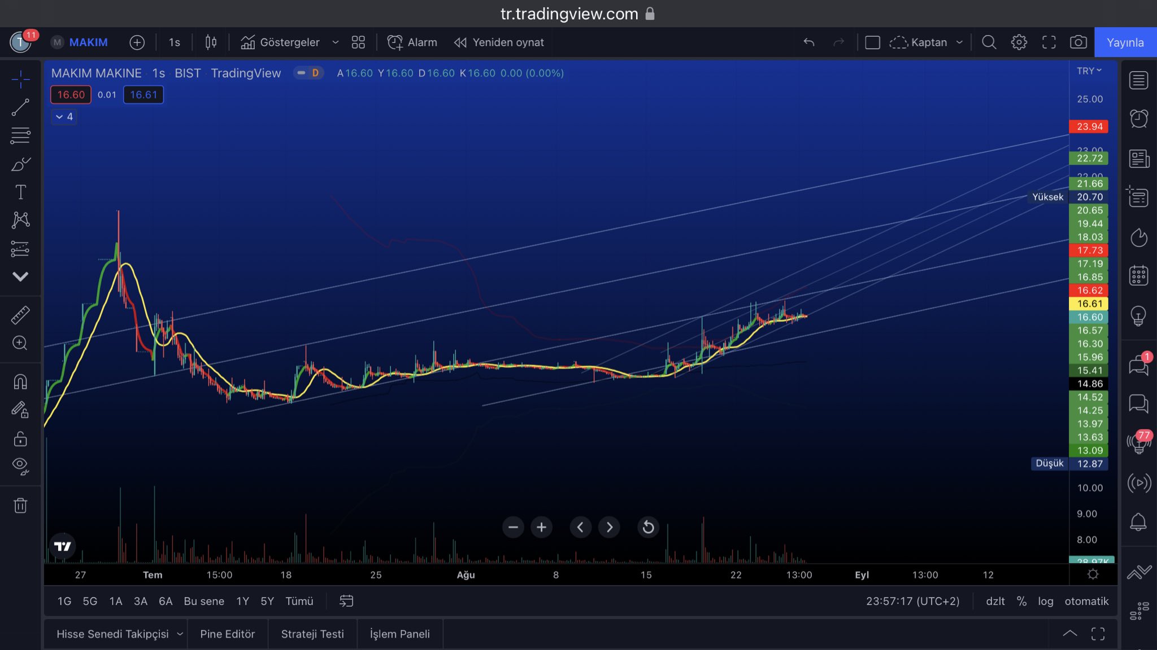Open the quick search magnifier
Image resolution: width=1157 pixels, height=650 pixels.
989,42
